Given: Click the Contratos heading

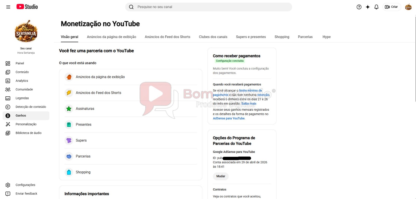Looking at the screenshot, I should [x=219, y=190].
